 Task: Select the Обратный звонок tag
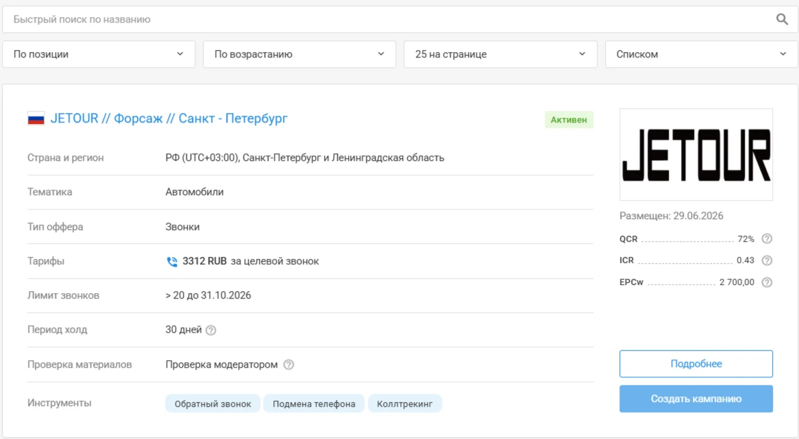click(212, 404)
